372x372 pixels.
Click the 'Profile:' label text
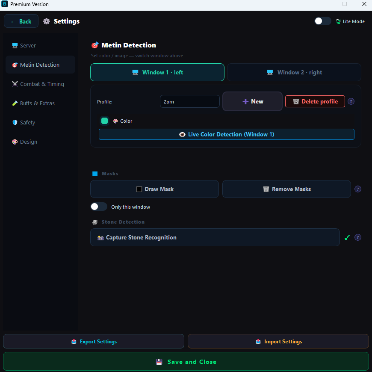point(105,102)
